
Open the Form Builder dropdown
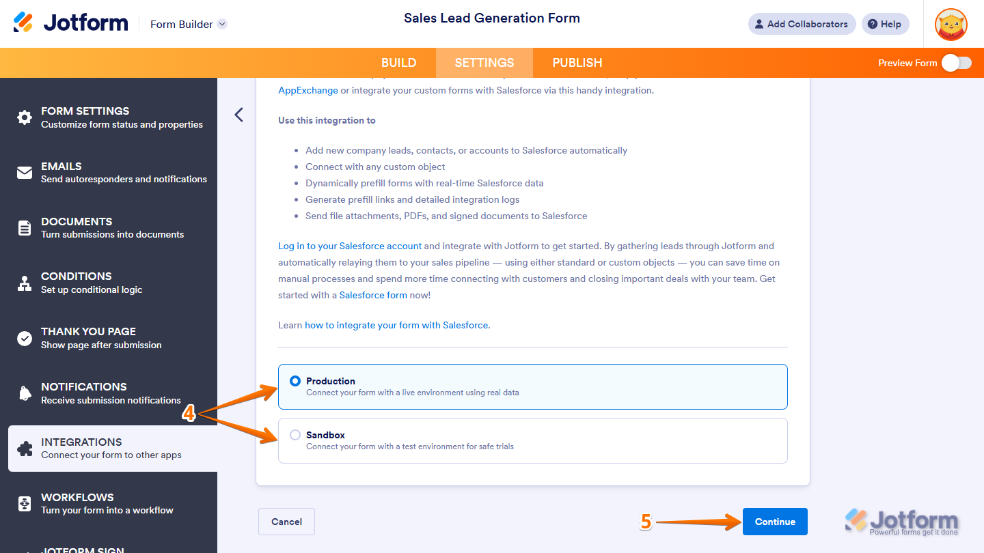coord(188,24)
